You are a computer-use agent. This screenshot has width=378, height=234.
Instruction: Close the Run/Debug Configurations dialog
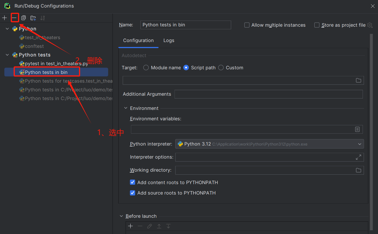372,6
